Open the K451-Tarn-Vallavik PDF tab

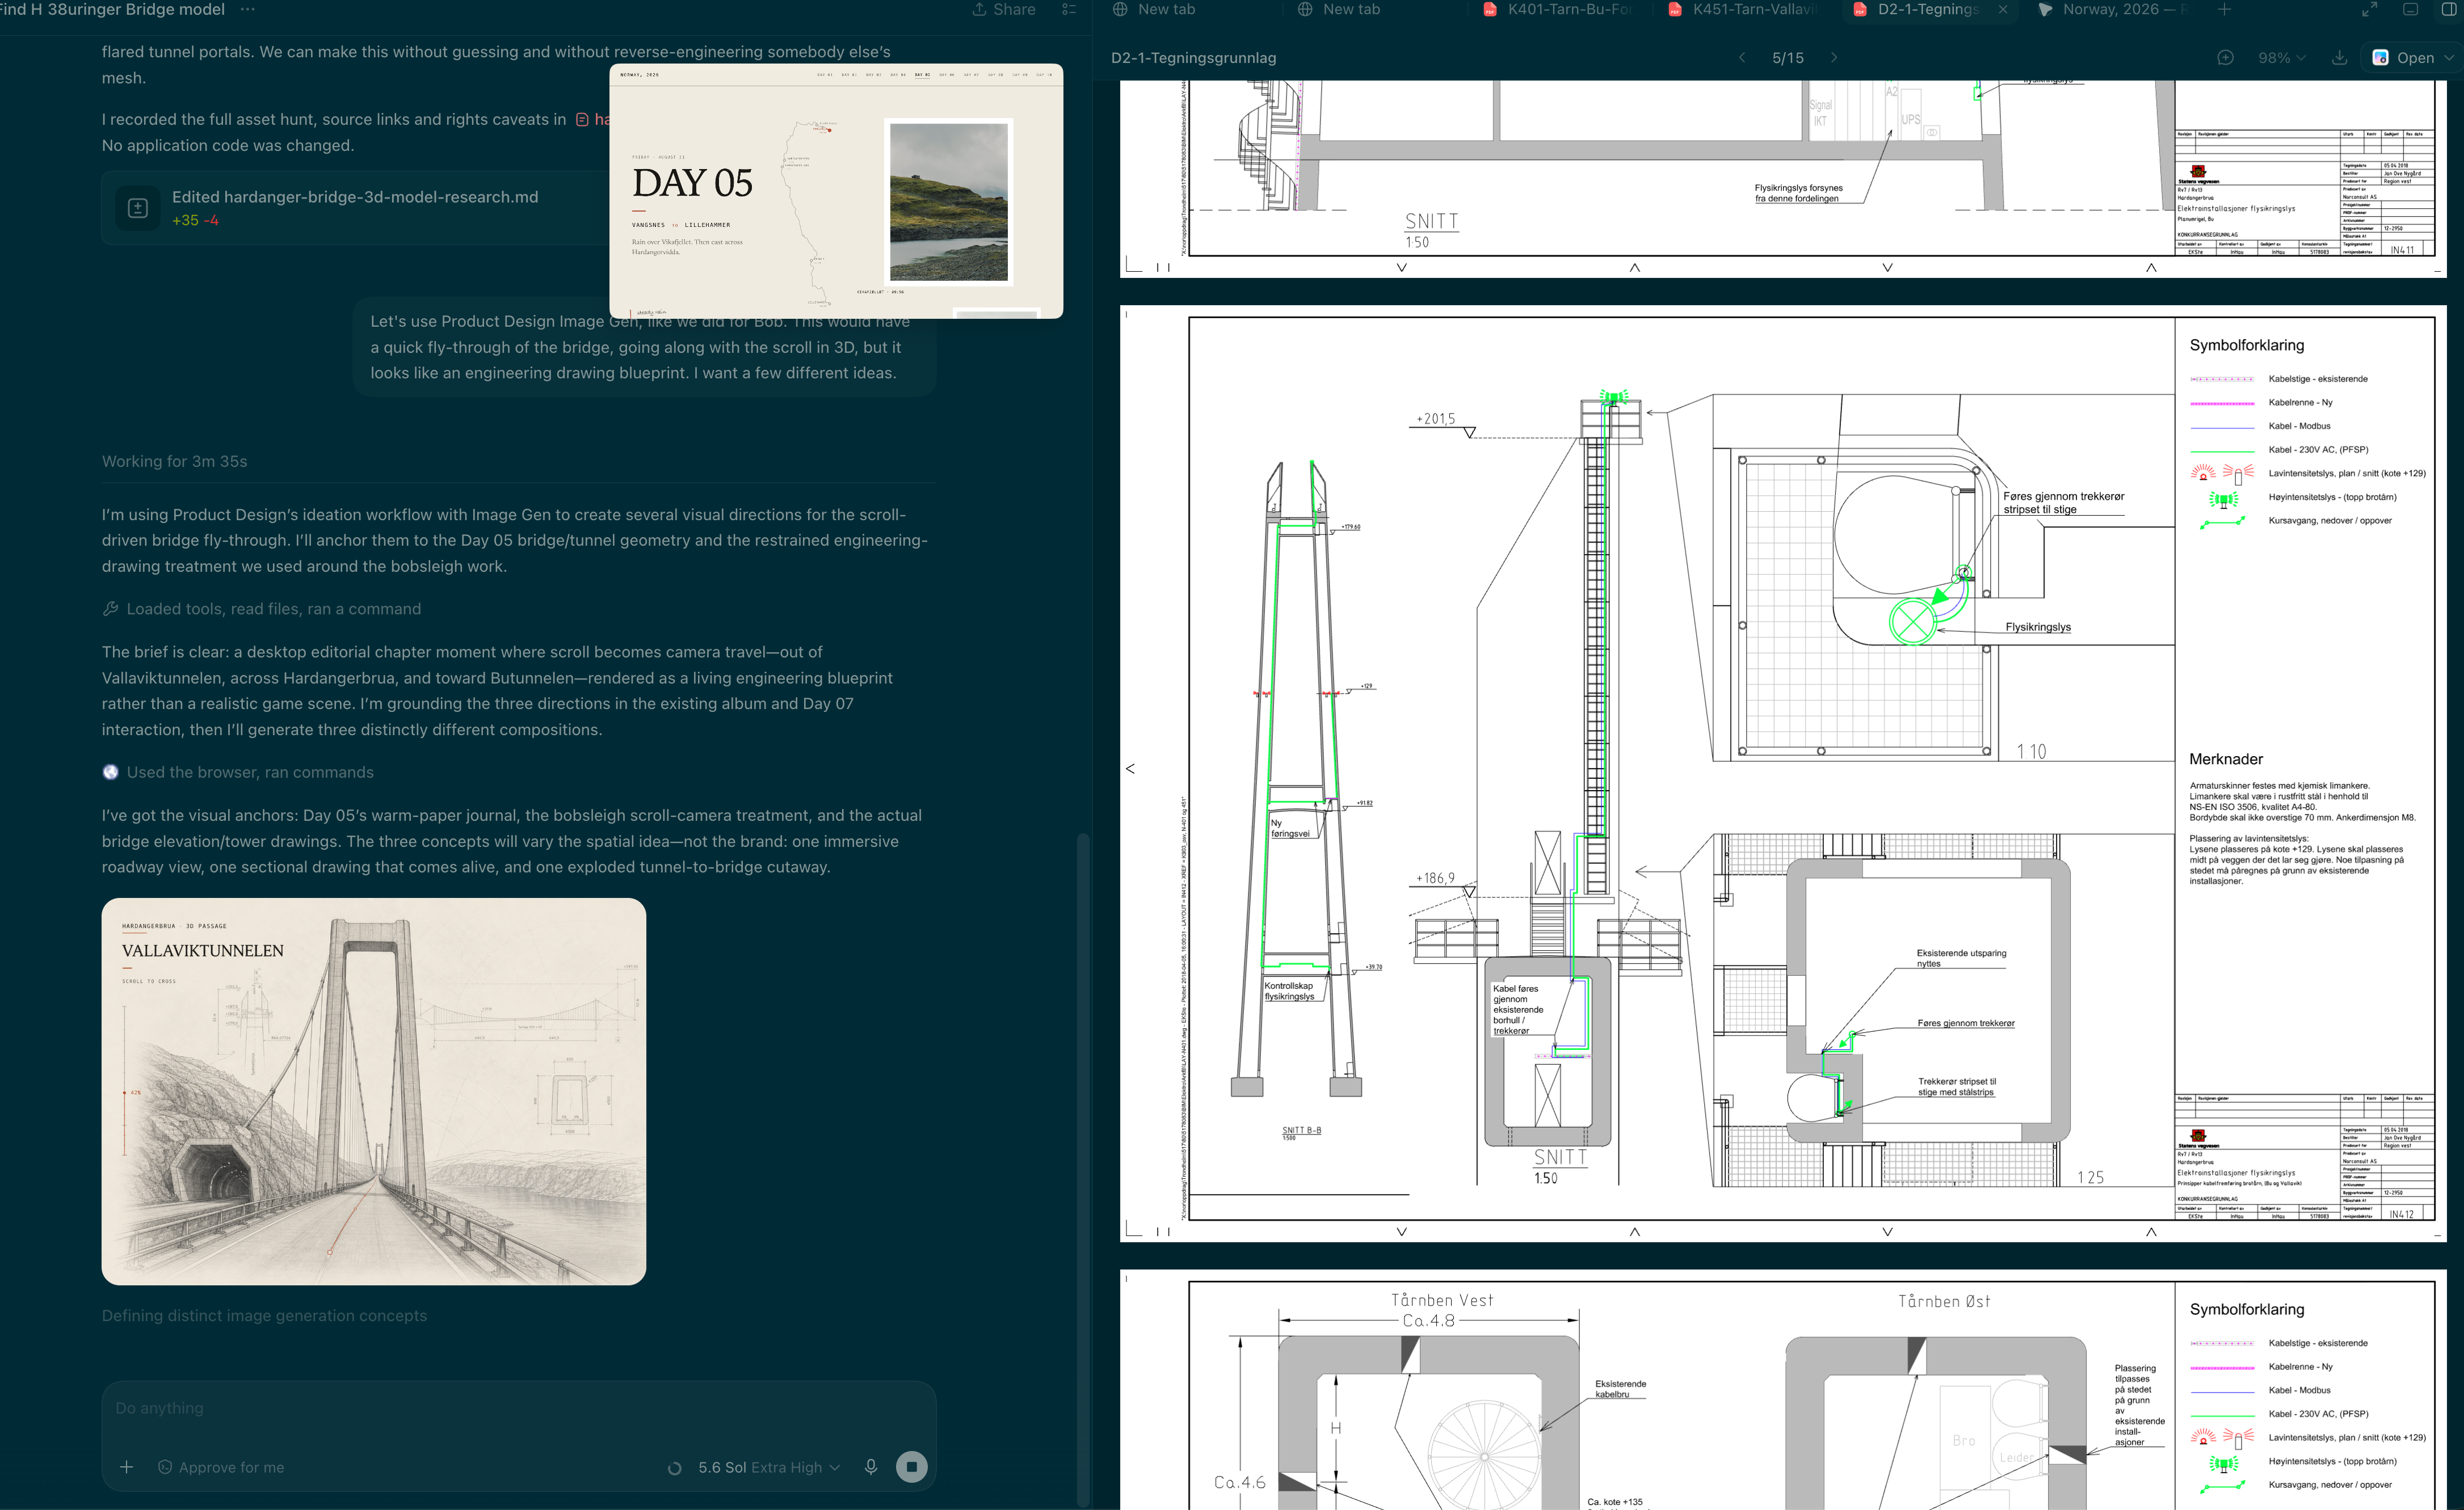[x=1743, y=9]
